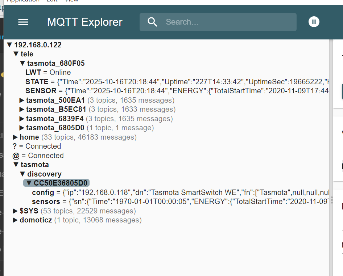Expand the tasmota_B5EC81 topic
The width and height of the screenshot is (343, 276).
pos(22,110)
